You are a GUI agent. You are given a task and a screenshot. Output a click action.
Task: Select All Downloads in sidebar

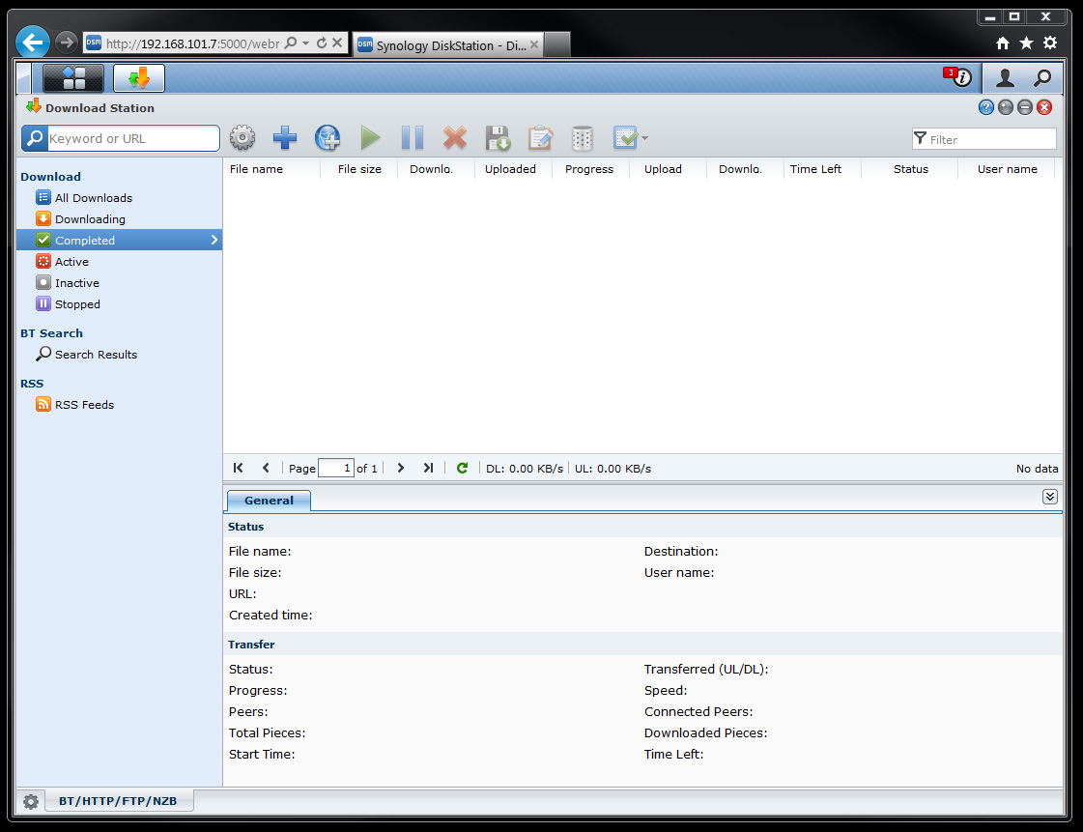(119, 198)
